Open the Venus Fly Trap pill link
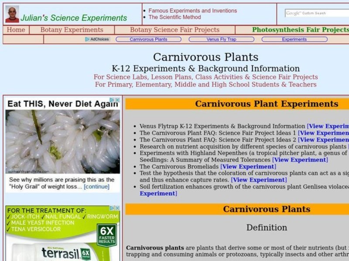The width and height of the screenshot is (349, 261). click(222, 39)
